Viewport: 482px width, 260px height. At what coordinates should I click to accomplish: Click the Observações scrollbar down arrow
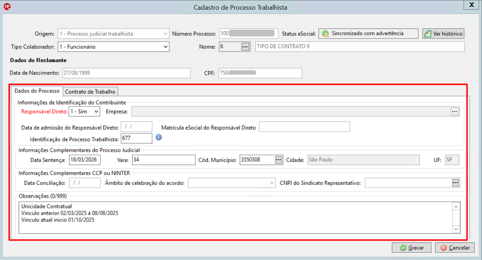(456, 229)
